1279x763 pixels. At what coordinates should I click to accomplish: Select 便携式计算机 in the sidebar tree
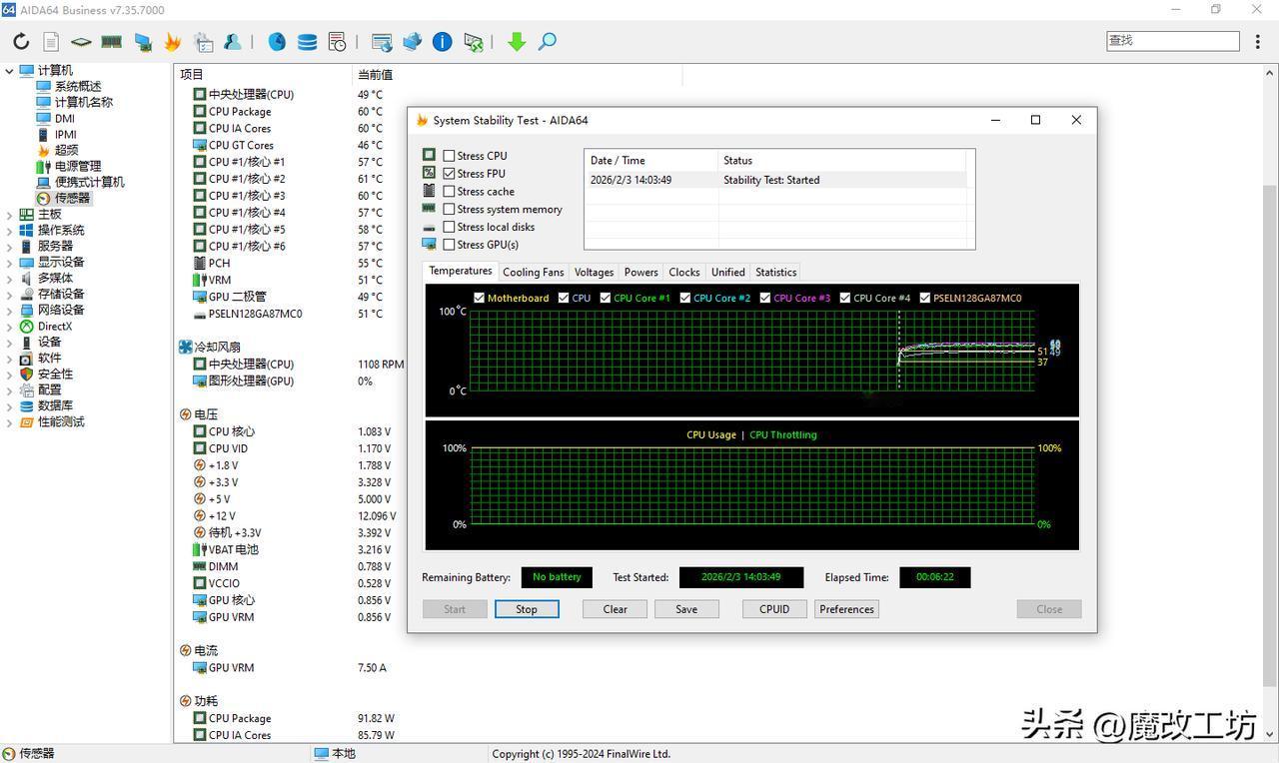[90, 182]
